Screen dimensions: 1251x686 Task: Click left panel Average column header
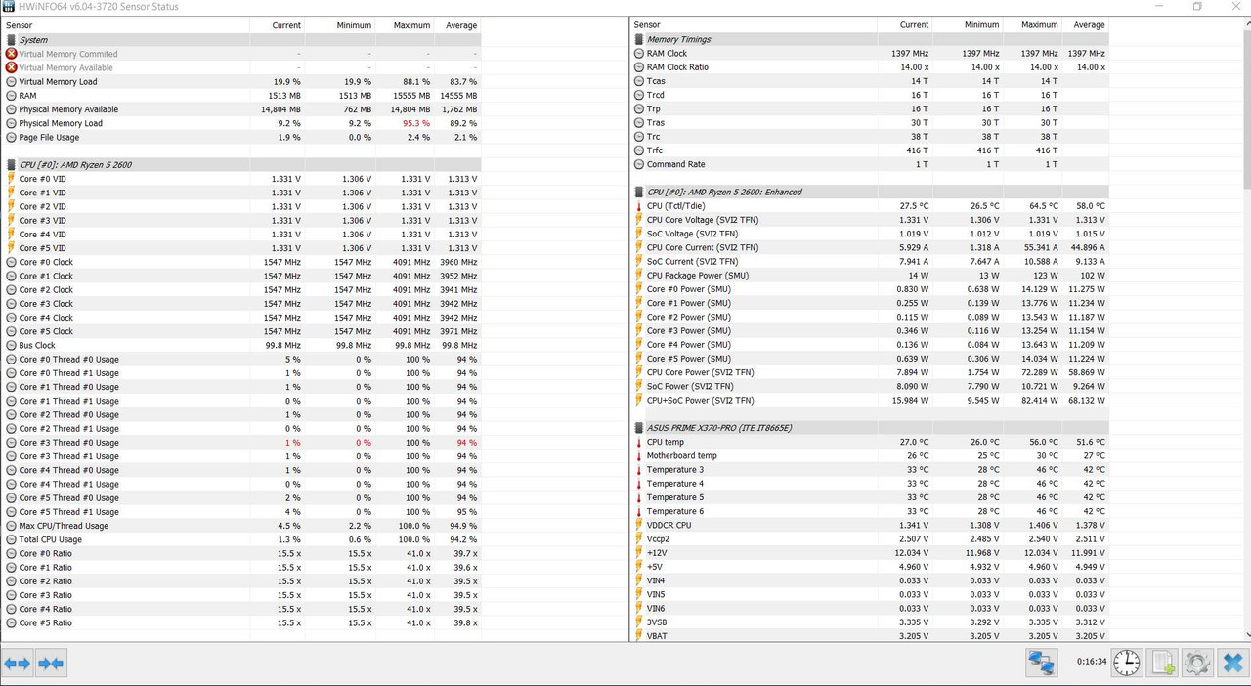[458, 25]
